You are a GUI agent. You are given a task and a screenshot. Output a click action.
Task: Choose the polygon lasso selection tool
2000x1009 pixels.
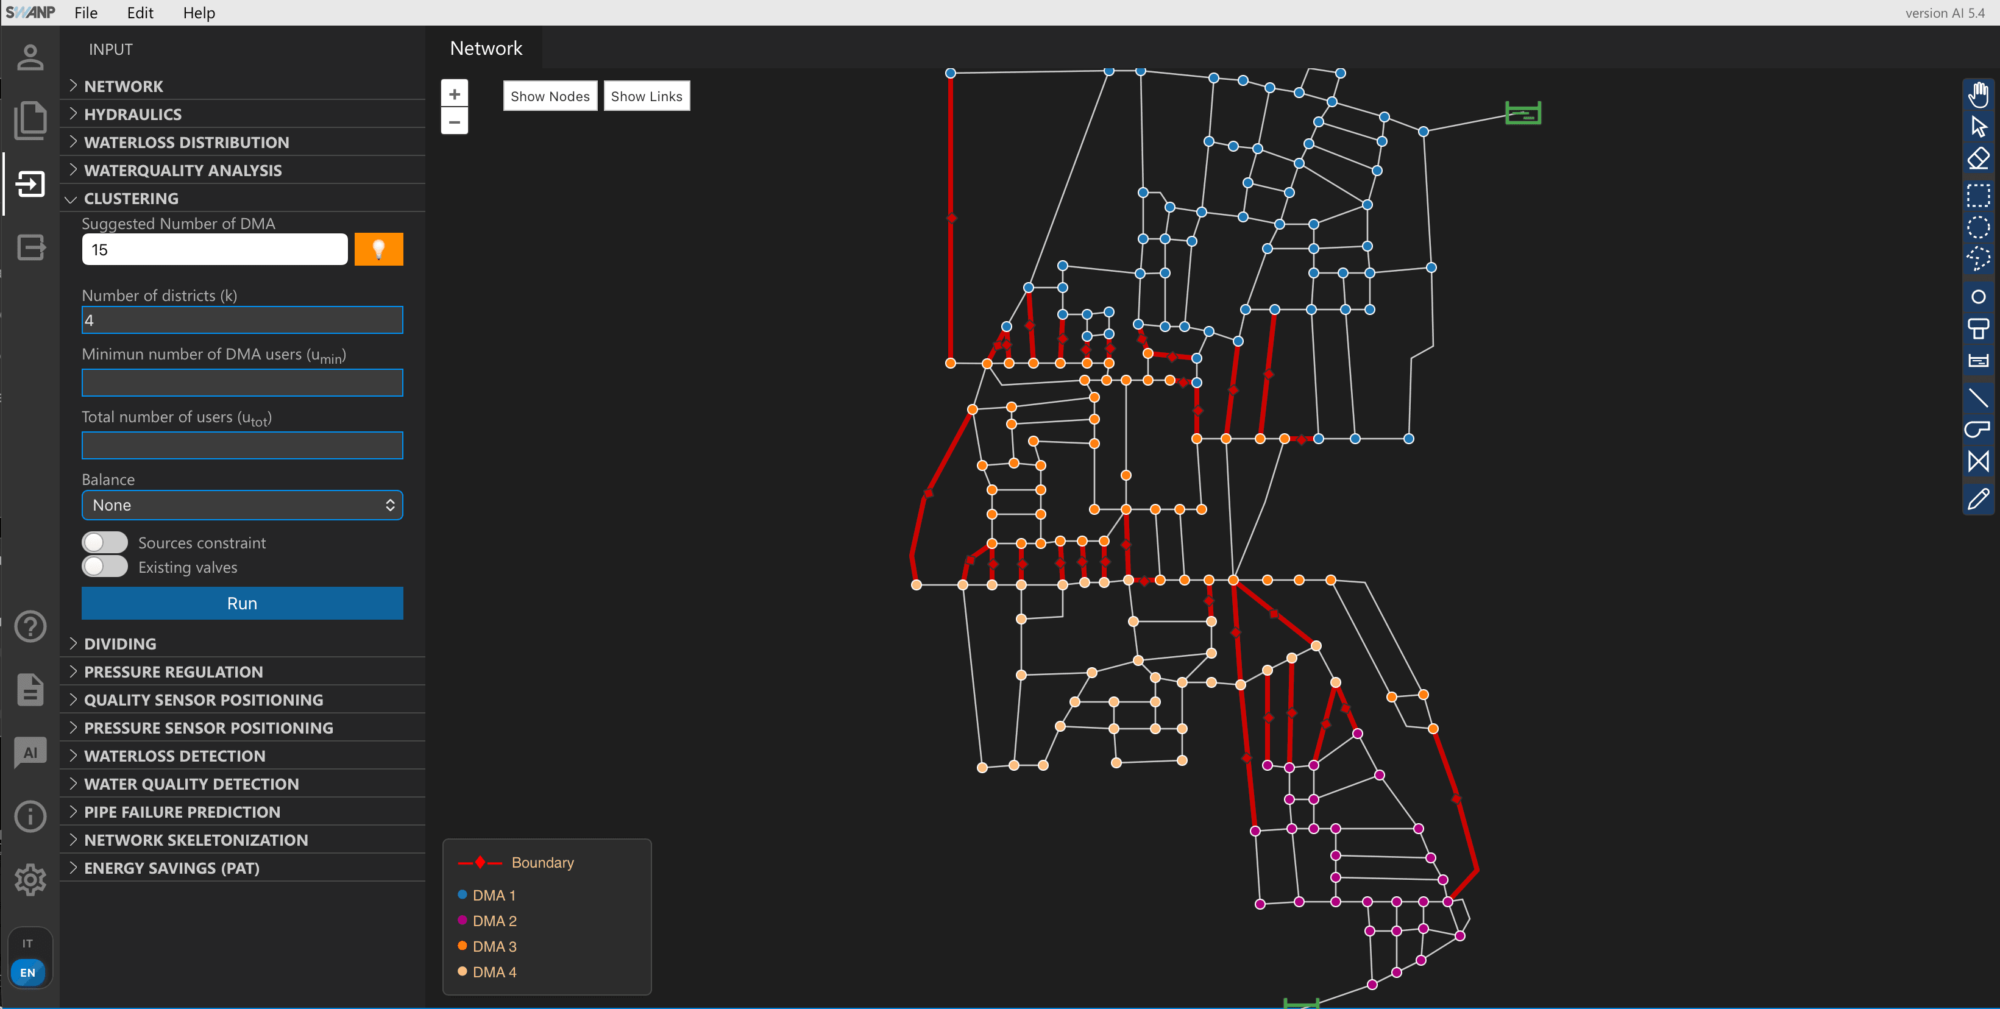[1977, 258]
